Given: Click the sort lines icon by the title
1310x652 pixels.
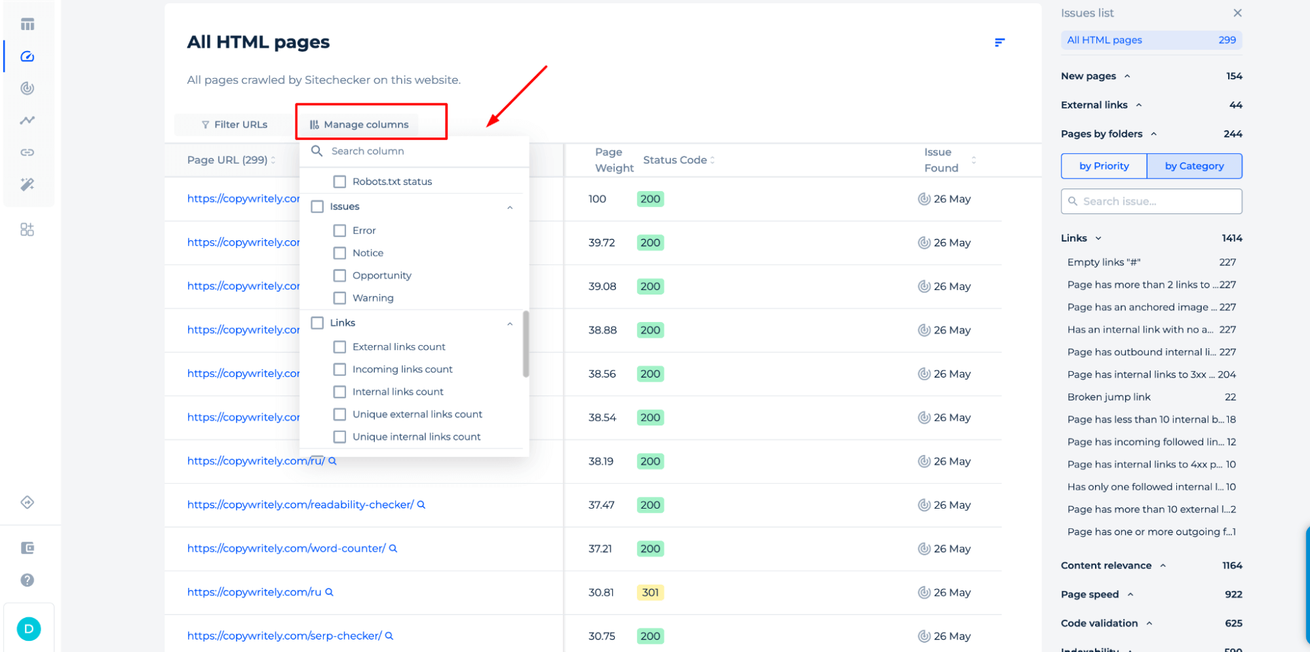Looking at the screenshot, I should click(999, 43).
